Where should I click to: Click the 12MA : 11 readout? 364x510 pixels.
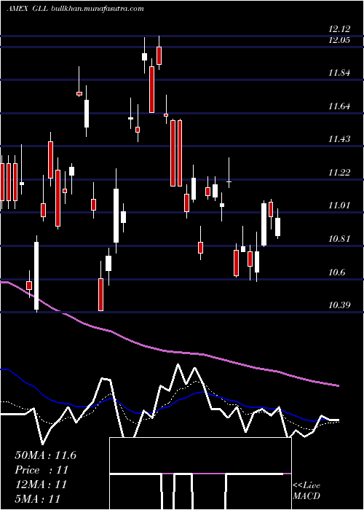click(41, 484)
